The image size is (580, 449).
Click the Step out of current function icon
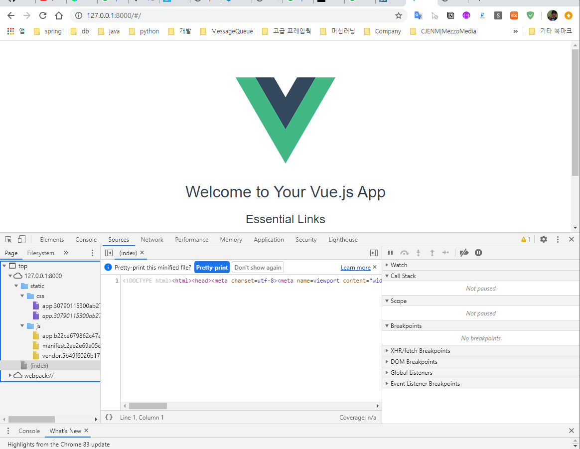[x=432, y=253]
